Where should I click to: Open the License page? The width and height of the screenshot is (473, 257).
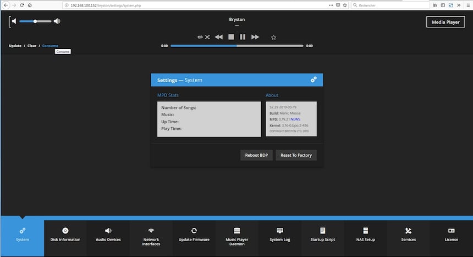452,238
